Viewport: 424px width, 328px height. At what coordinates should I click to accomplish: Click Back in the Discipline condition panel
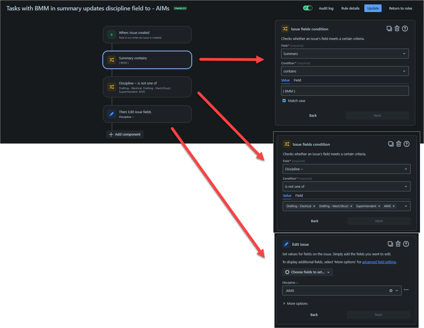click(x=314, y=221)
